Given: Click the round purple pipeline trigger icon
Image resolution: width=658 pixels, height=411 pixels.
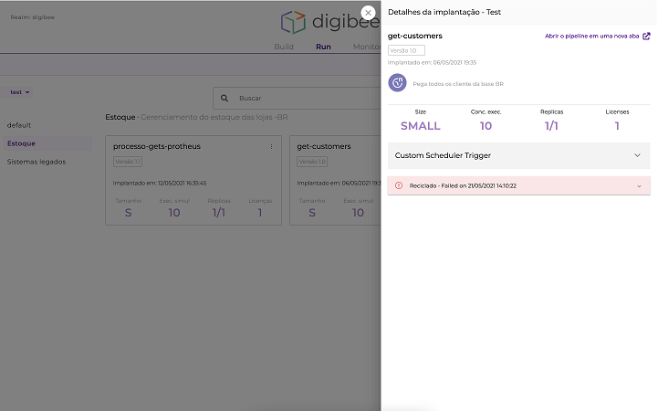Looking at the screenshot, I should click(397, 83).
